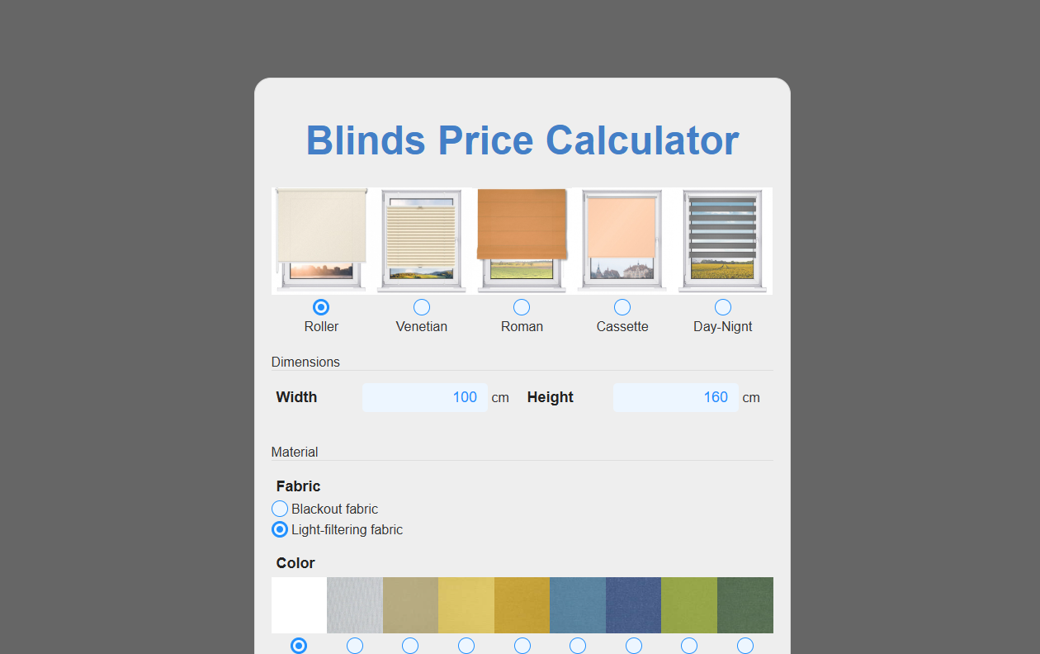Click the Roller blind picture
Image resolution: width=1040 pixels, height=654 pixels.
click(x=321, y=239)
